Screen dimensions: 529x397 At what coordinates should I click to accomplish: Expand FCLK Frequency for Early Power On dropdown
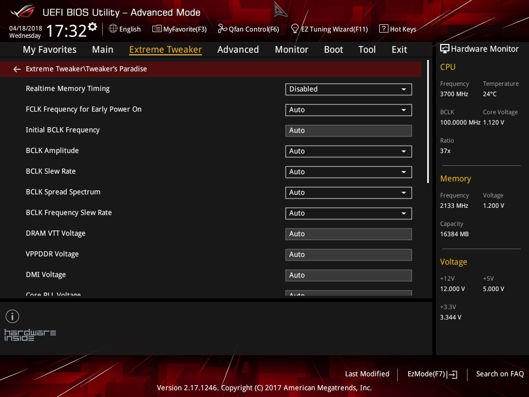(x=349, y=110)
